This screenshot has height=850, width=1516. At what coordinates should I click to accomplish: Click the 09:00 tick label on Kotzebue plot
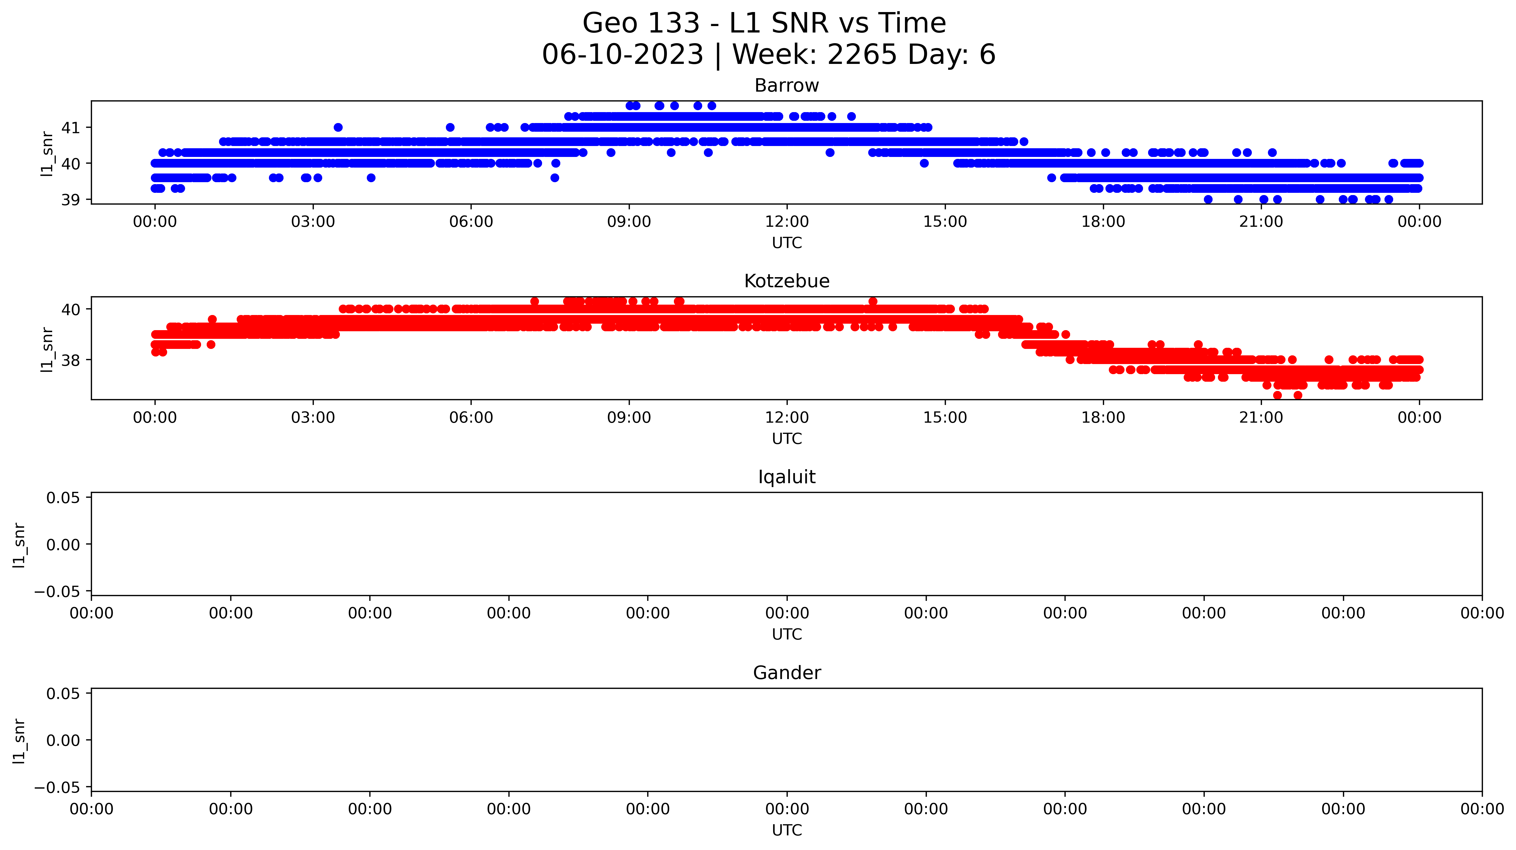629,418
